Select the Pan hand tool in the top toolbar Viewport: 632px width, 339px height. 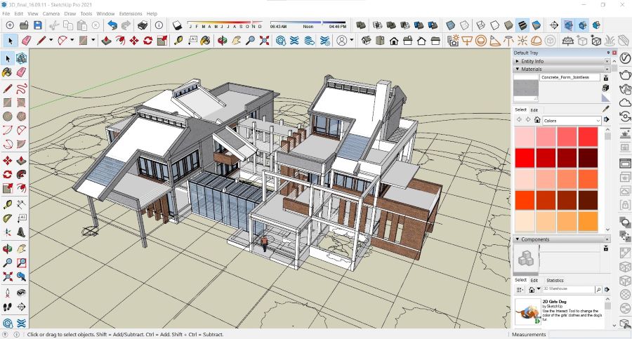(x=236, y=40)
